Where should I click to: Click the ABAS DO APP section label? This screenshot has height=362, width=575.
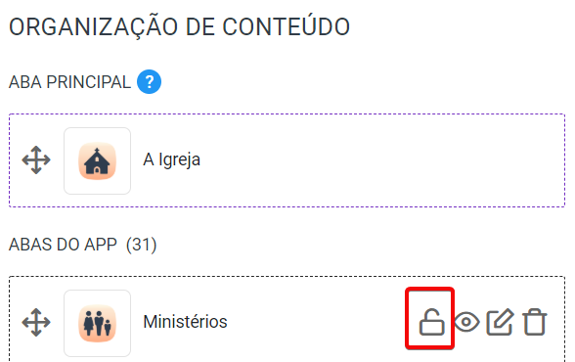click(x=63, y=245)
